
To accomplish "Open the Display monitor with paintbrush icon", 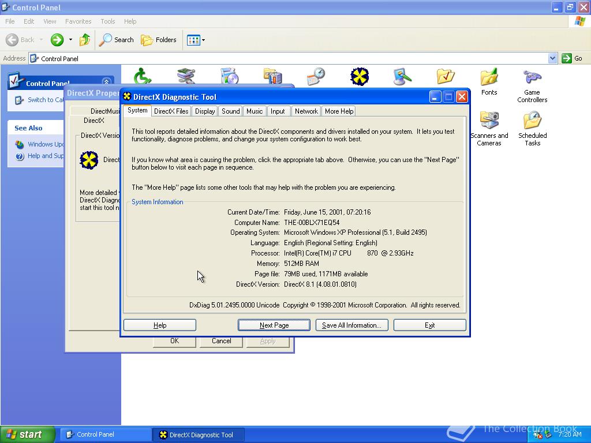I will [x=402, y=77].
